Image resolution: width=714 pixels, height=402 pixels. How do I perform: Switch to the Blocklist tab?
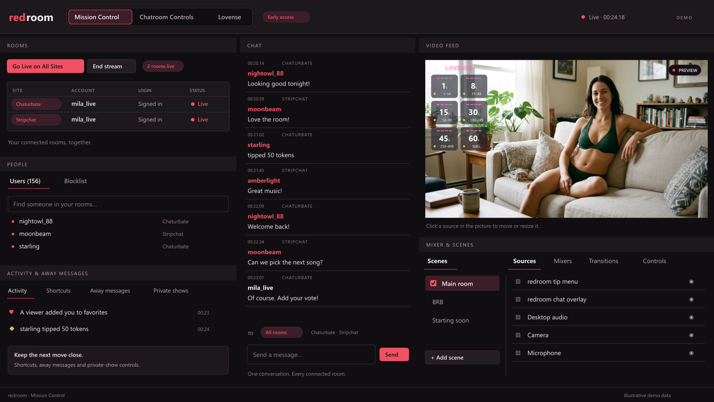pyautogui.click(x=75, y=181)
